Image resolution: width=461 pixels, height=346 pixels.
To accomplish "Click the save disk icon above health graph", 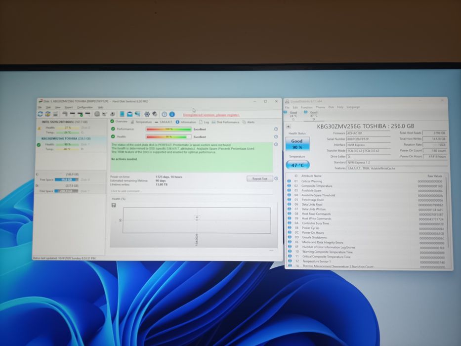I will 114,205.
